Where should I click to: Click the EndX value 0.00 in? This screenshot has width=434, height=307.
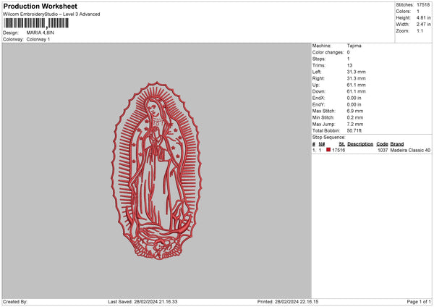coord(354,98)
